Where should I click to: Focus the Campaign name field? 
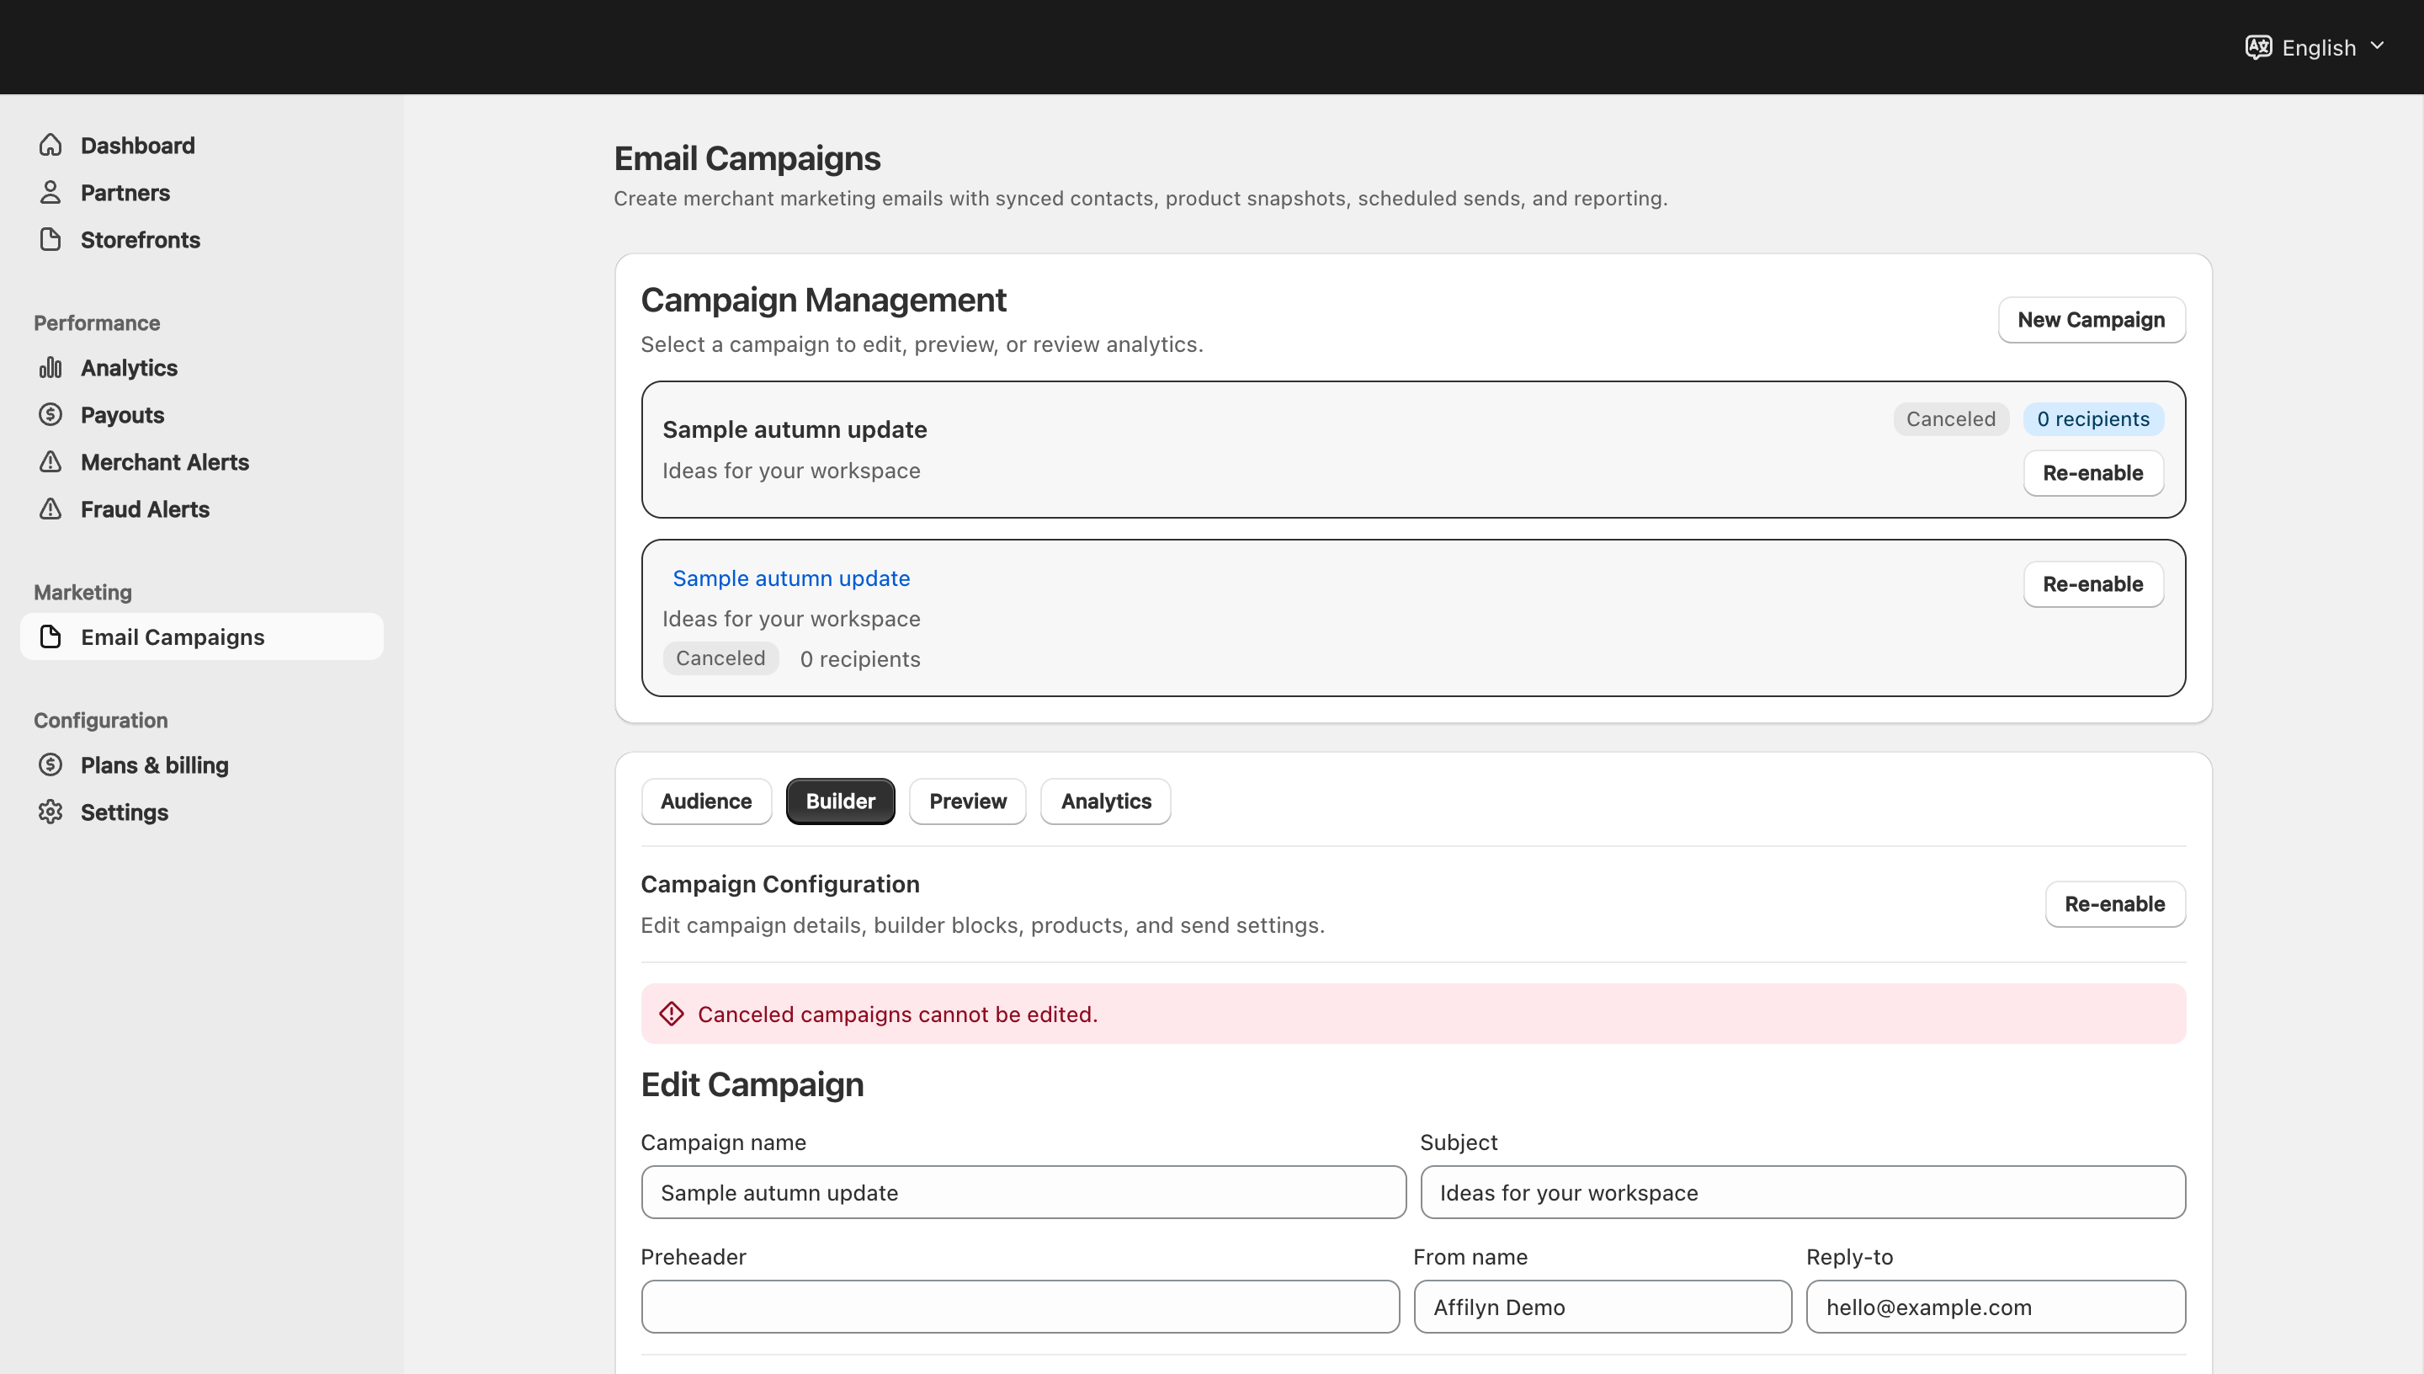click(x=1023, y=1193)
